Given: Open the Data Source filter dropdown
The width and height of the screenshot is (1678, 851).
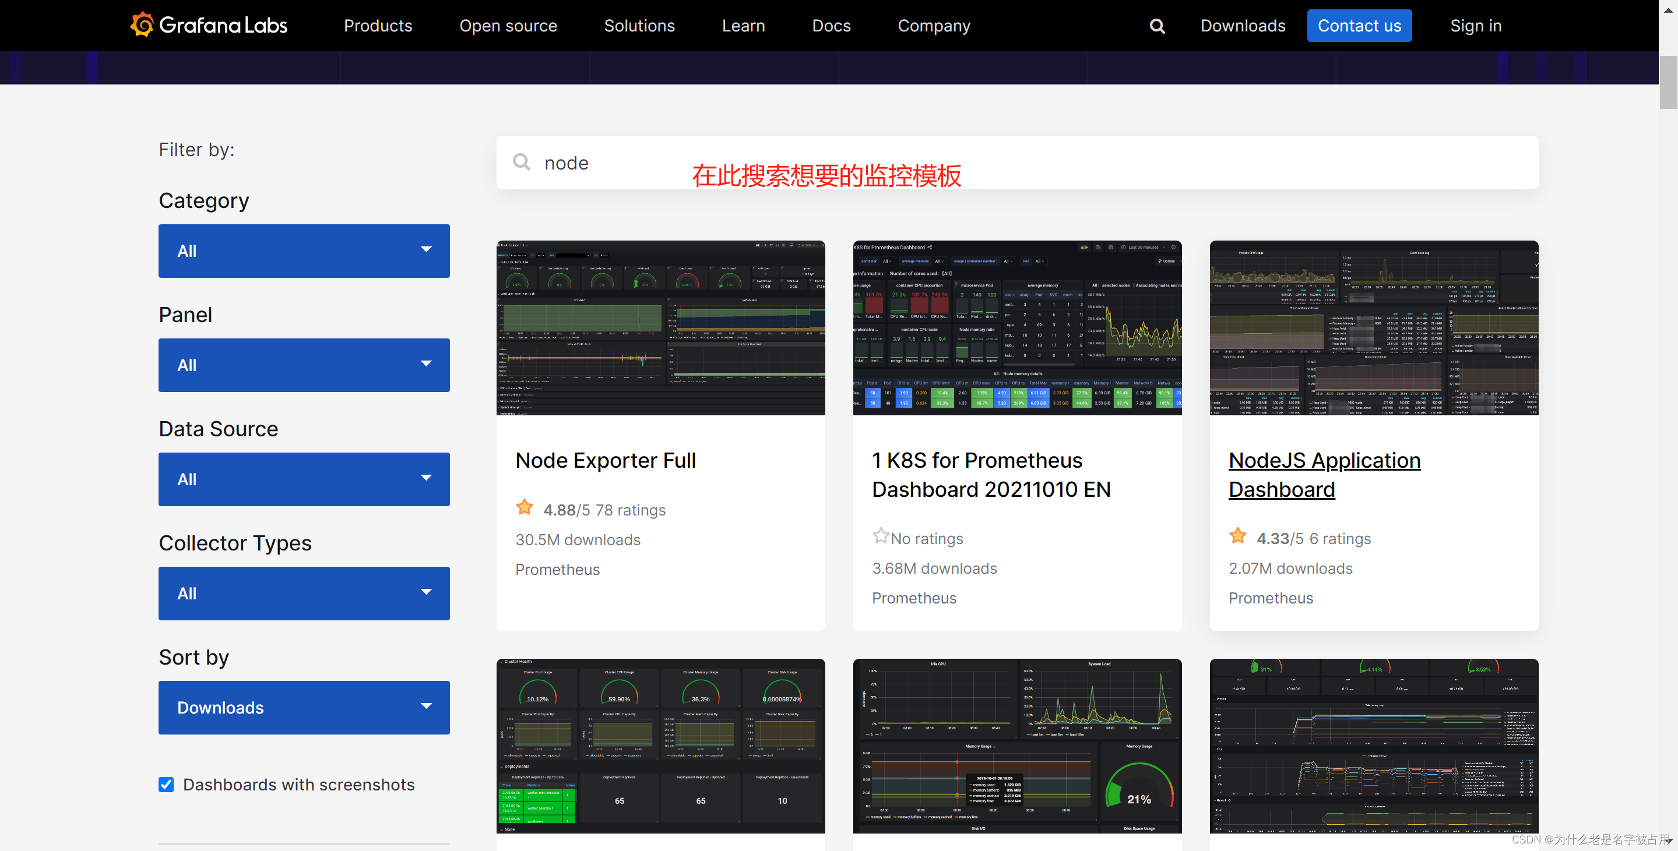Looking at the screenshot, I should pos(304,479).
